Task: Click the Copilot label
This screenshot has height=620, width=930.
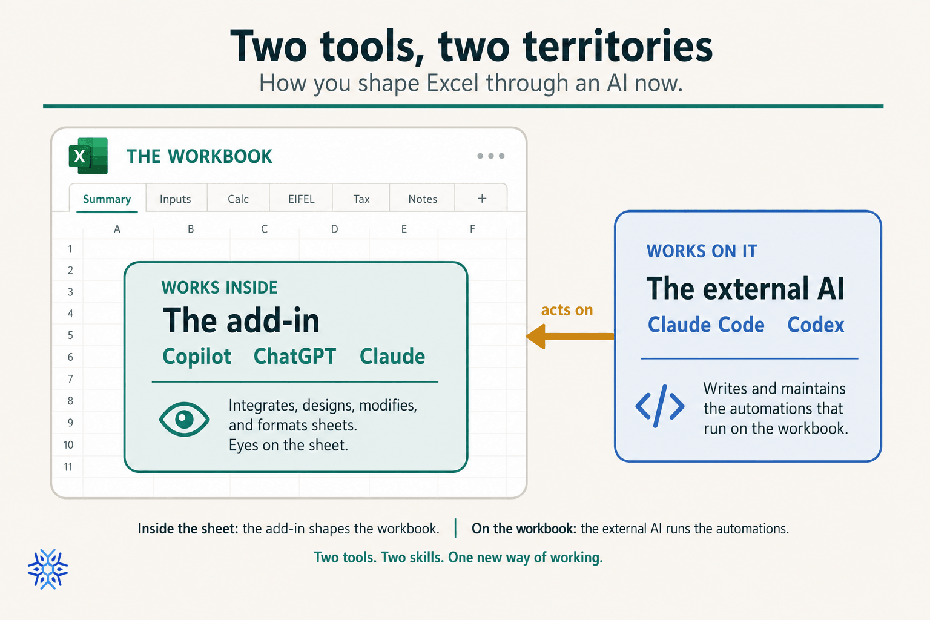Action: point(197,357)
